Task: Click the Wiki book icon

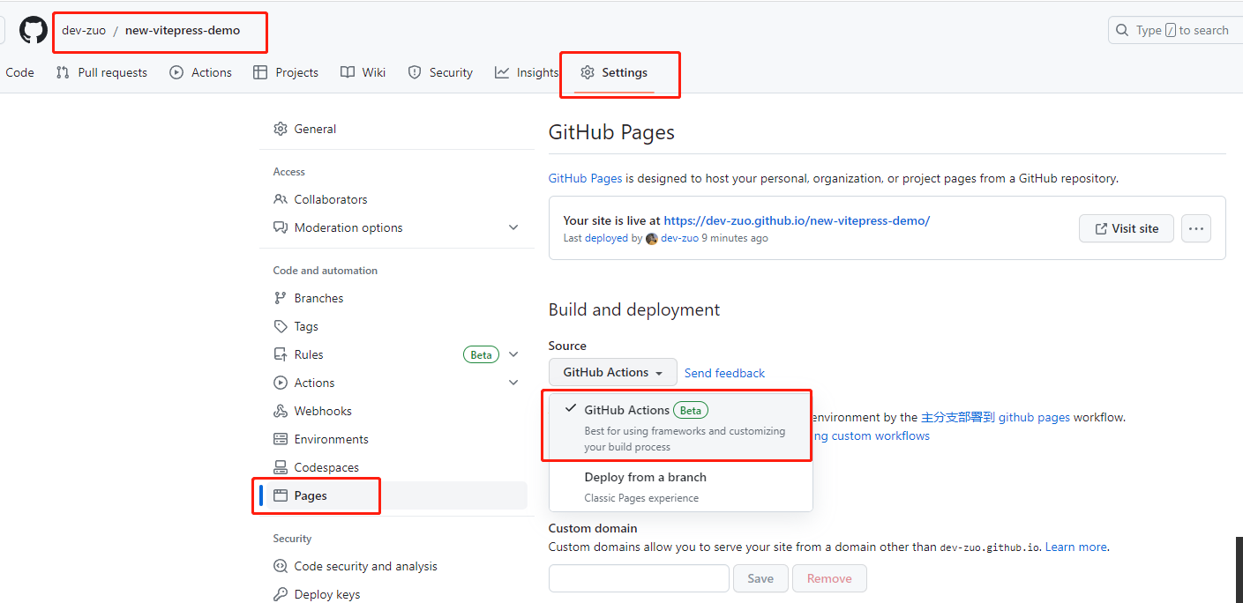Action: coord(348,72)
